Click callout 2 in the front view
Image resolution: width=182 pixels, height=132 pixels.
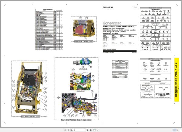click(x=45, y=73)
